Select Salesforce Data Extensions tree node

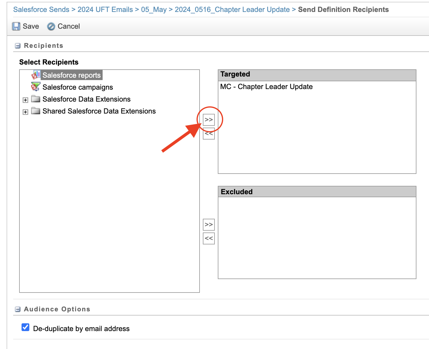(x=86, y=99)
